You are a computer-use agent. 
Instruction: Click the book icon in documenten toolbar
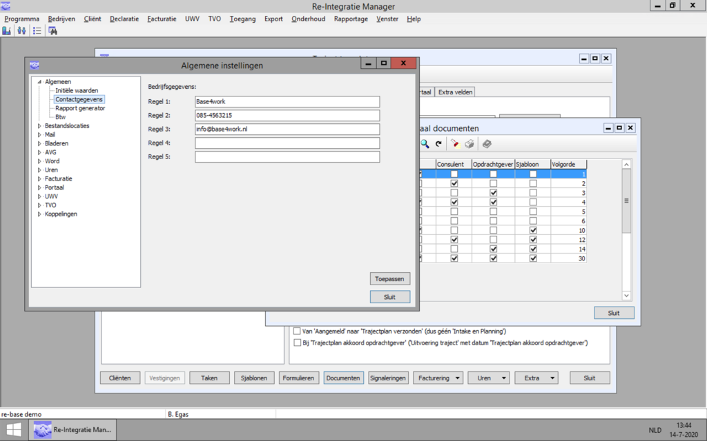[487, 144]
